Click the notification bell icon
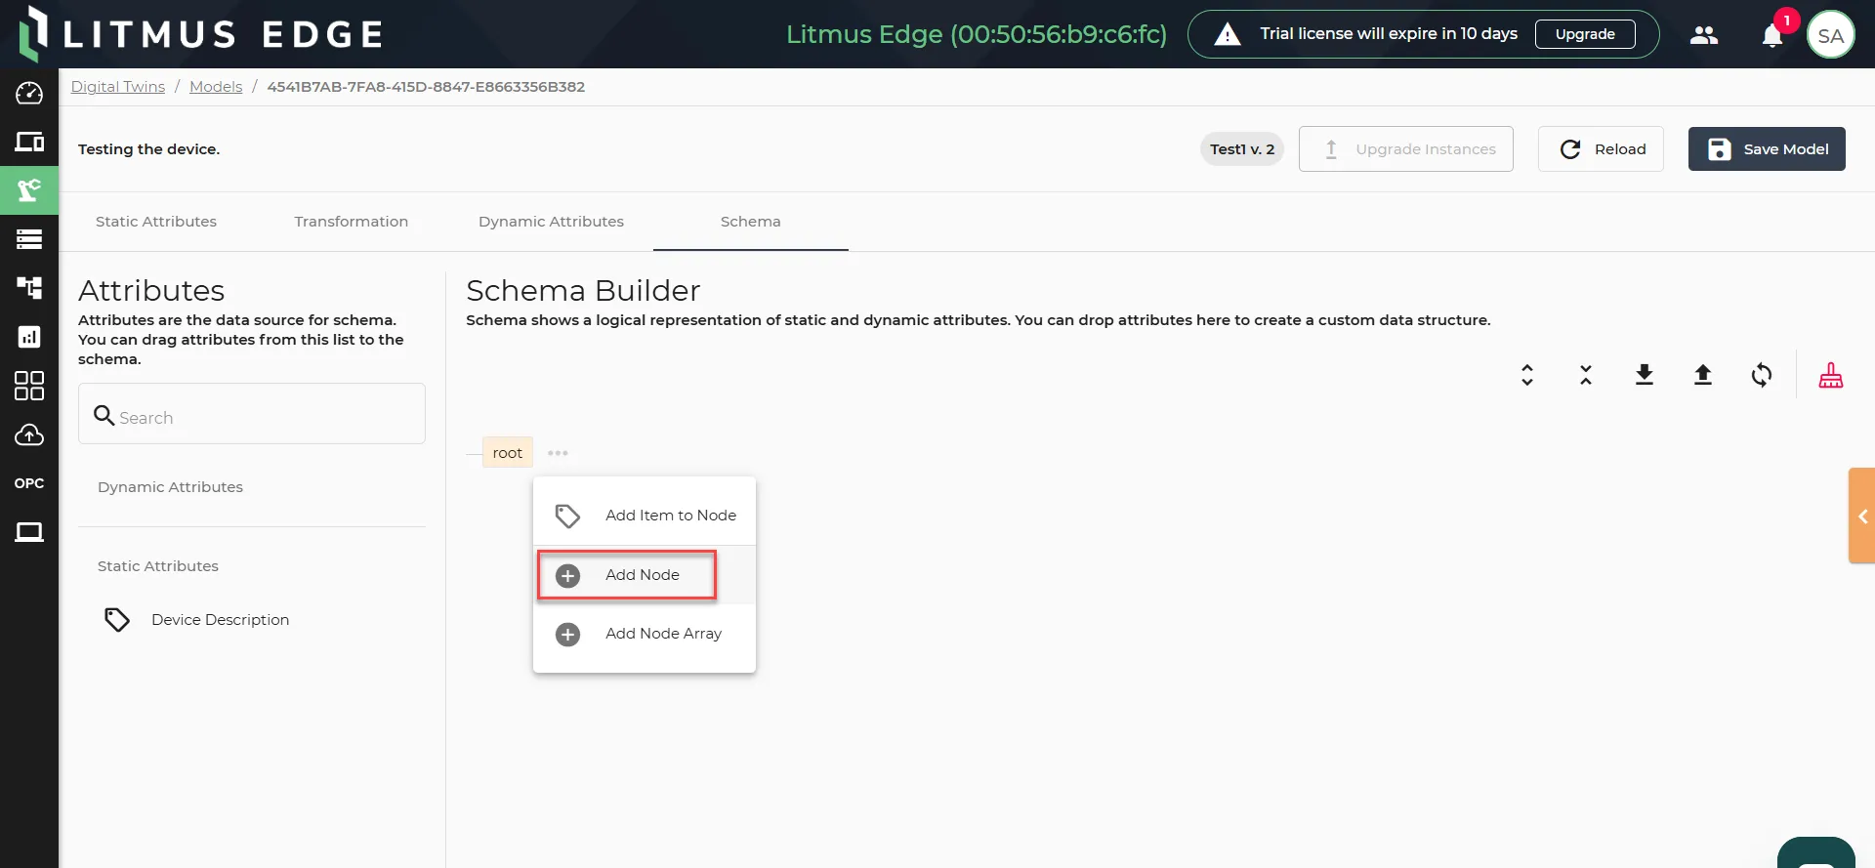 click(x=1772, y=36)
